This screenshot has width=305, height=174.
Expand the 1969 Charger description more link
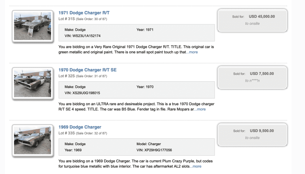click(x=196, y=166)
